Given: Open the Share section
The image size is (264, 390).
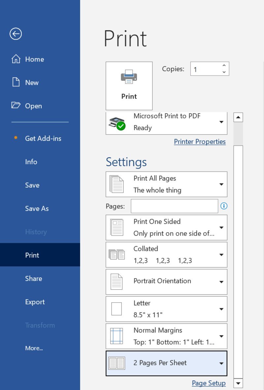Looking at the screenshot, I should tap(33, 278).
